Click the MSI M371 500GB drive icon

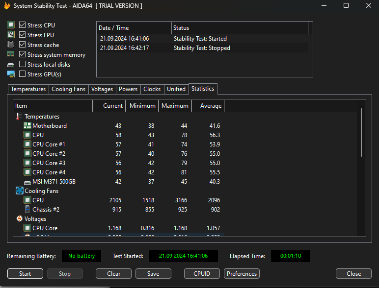pos(27,182)
